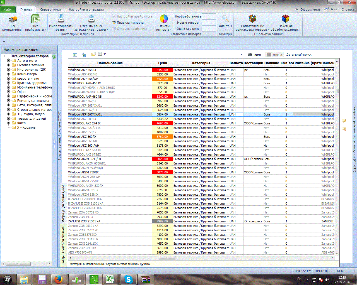Click the Отмена button
Viewport: 357px width, 285px height.
274,55
